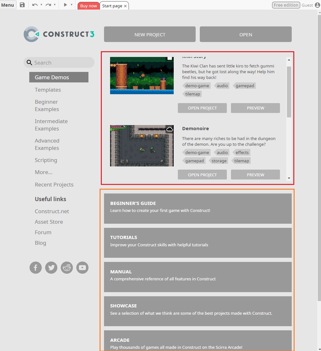Screen dimensions: 321x351
Task: Select Advanced Examples category
Action: 47,144
